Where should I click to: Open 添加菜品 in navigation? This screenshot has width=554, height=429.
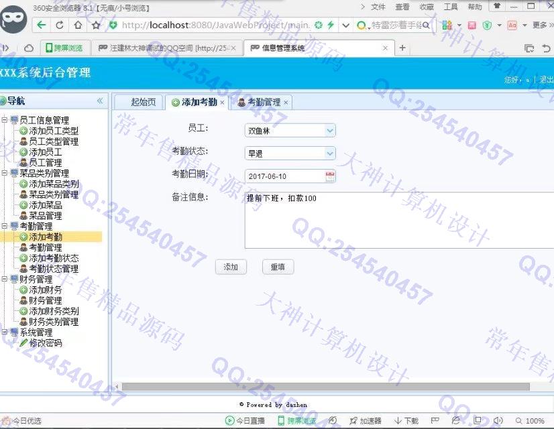pos(45,205)
